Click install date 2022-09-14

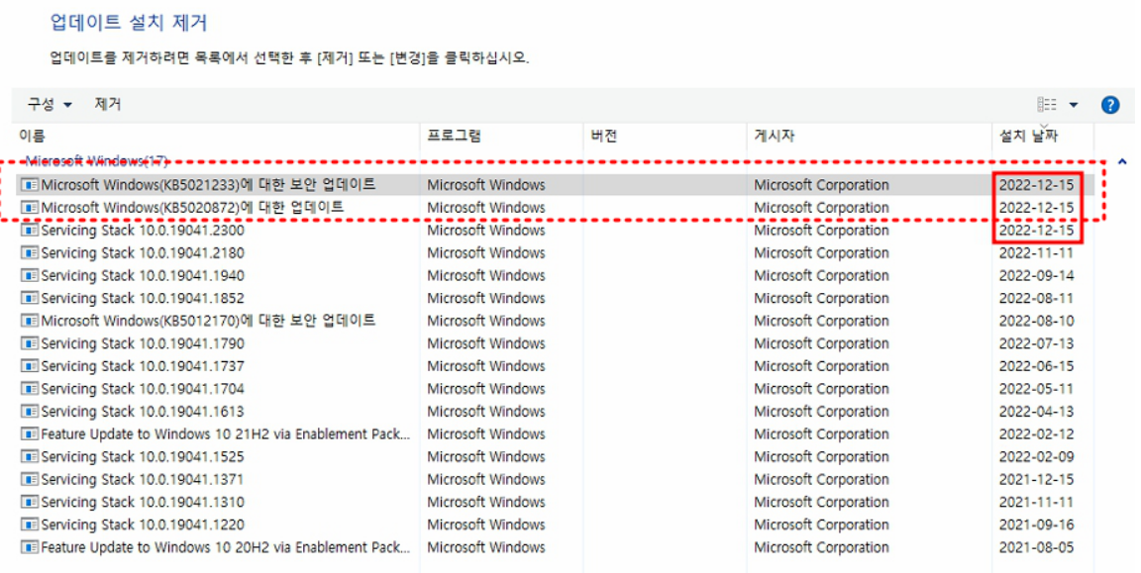1036,275
